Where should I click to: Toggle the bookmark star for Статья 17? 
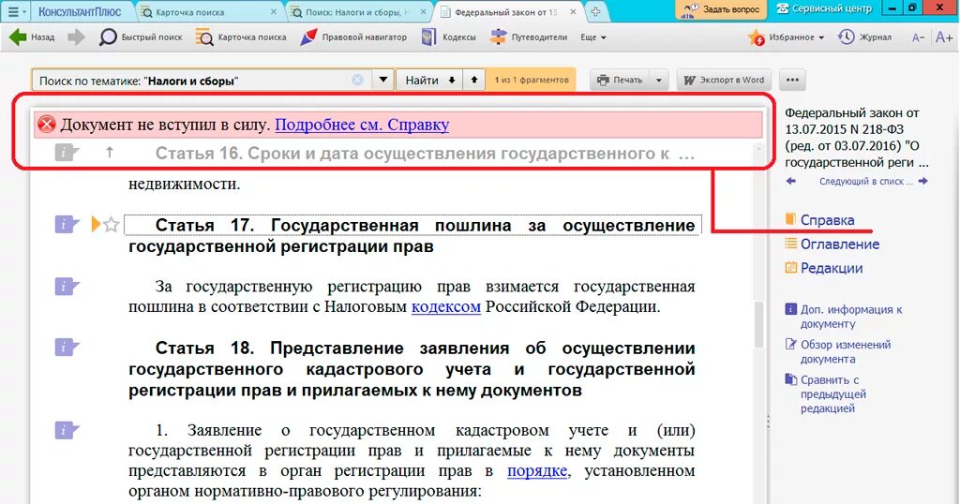(x=111, y=225)
